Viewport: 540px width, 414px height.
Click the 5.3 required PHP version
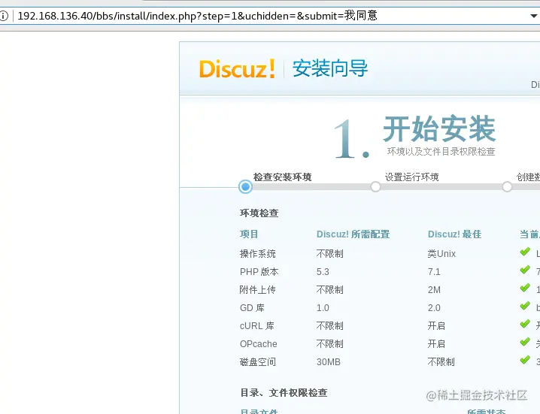[323, 272]
